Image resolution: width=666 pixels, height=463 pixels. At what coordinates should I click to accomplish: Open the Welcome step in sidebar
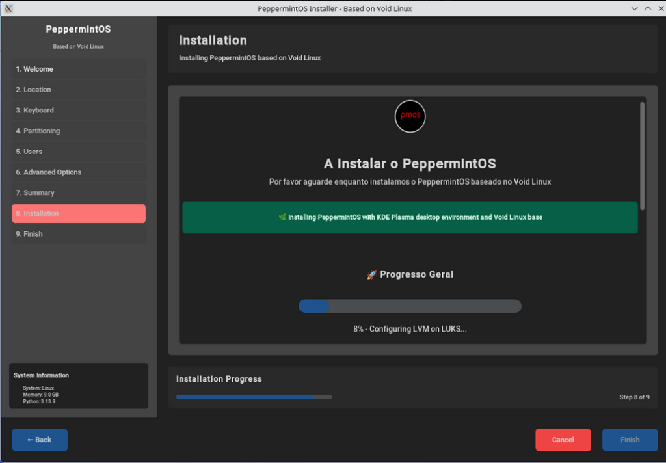pos(79,69)
